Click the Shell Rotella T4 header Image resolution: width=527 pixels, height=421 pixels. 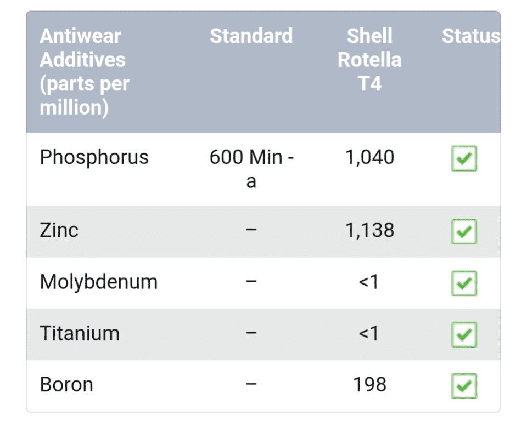[369, 60]
